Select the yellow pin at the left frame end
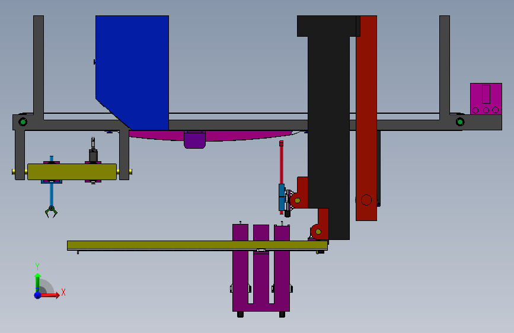Screen dimensions: 514x333 tap(14, 172)
